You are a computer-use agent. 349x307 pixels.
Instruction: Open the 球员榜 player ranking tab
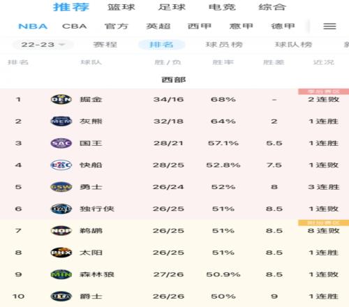click(224, 45)
